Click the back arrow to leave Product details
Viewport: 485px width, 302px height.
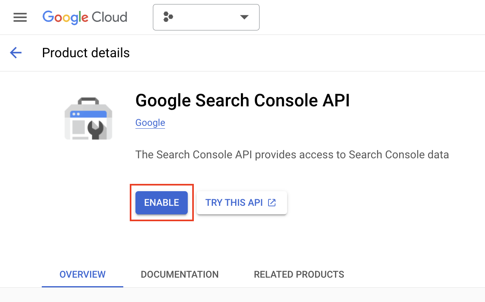tap(15, 53)
